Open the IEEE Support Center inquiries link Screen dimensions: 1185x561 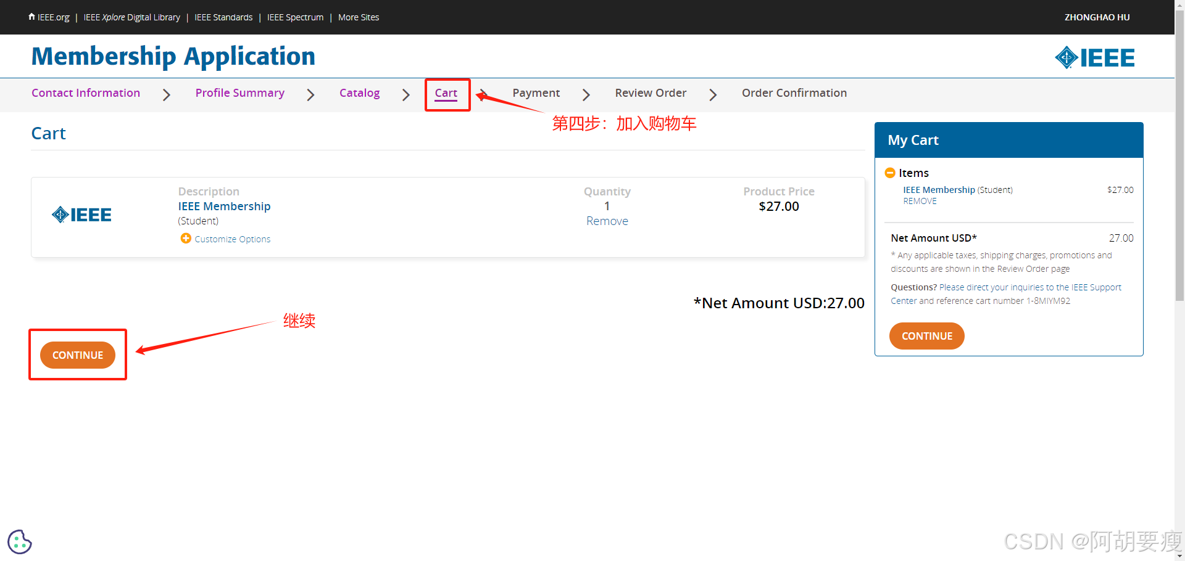[1006, 294]
